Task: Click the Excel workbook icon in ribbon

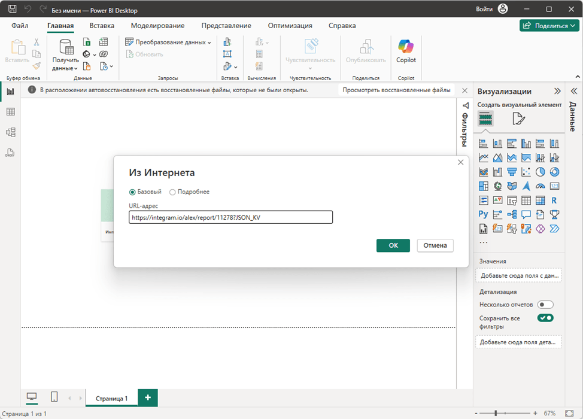Action: (x=87, y=42)
